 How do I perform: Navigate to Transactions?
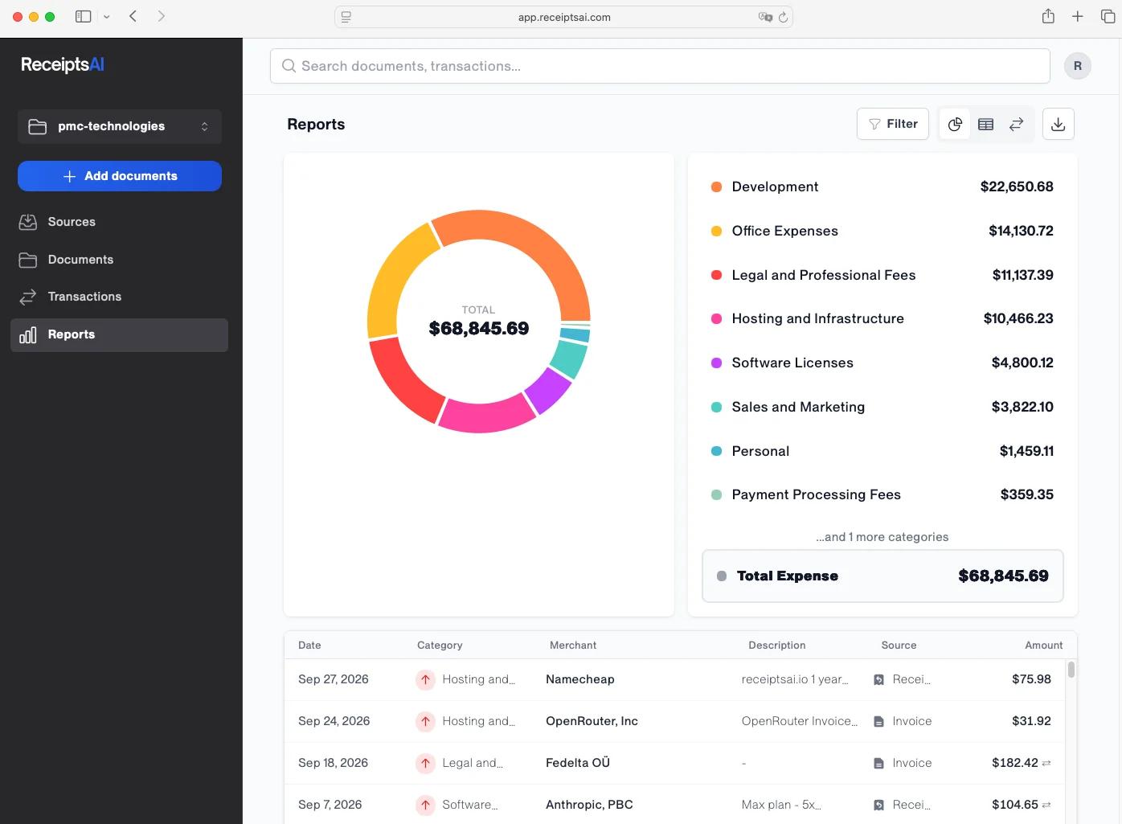120,297
